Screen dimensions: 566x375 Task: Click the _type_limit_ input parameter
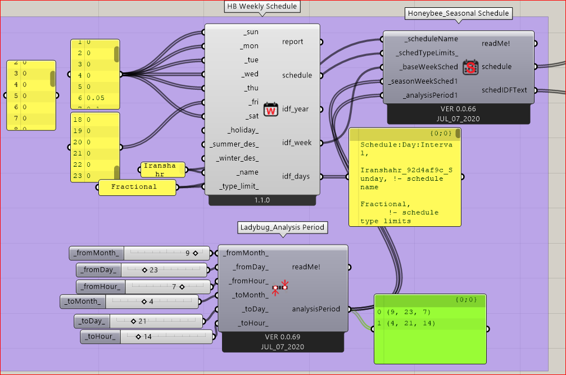click(x=239, y=186)
